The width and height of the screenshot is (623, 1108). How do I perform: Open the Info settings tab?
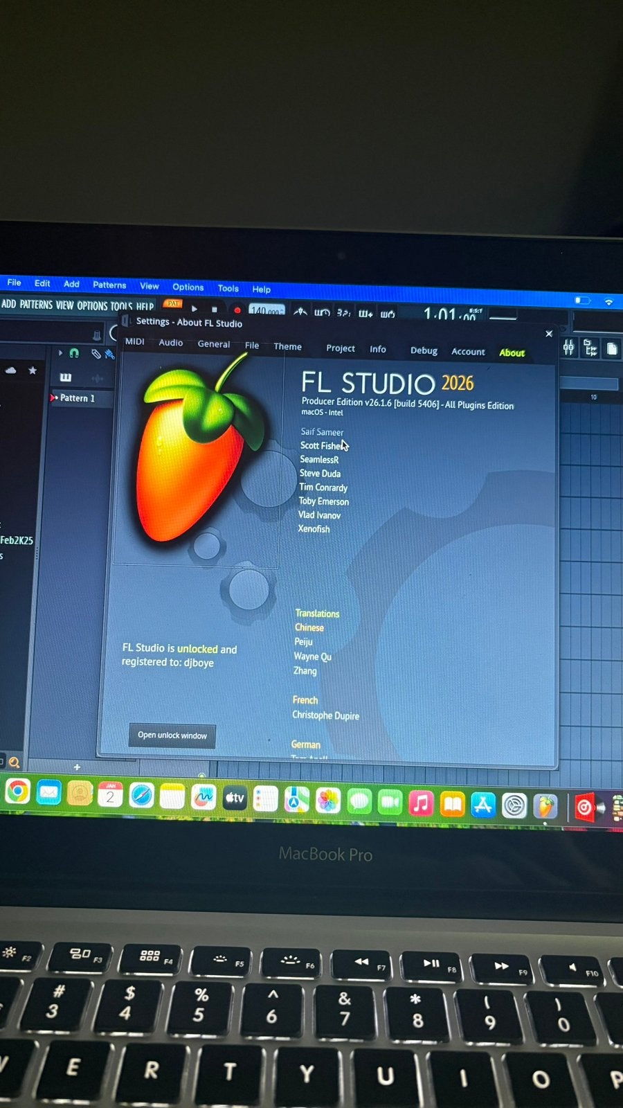coord(378,350)
